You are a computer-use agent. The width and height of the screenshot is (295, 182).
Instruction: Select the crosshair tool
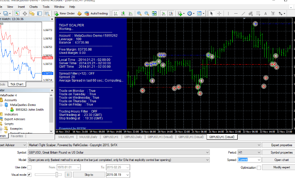pyautogui.click(x=219, y=14)
